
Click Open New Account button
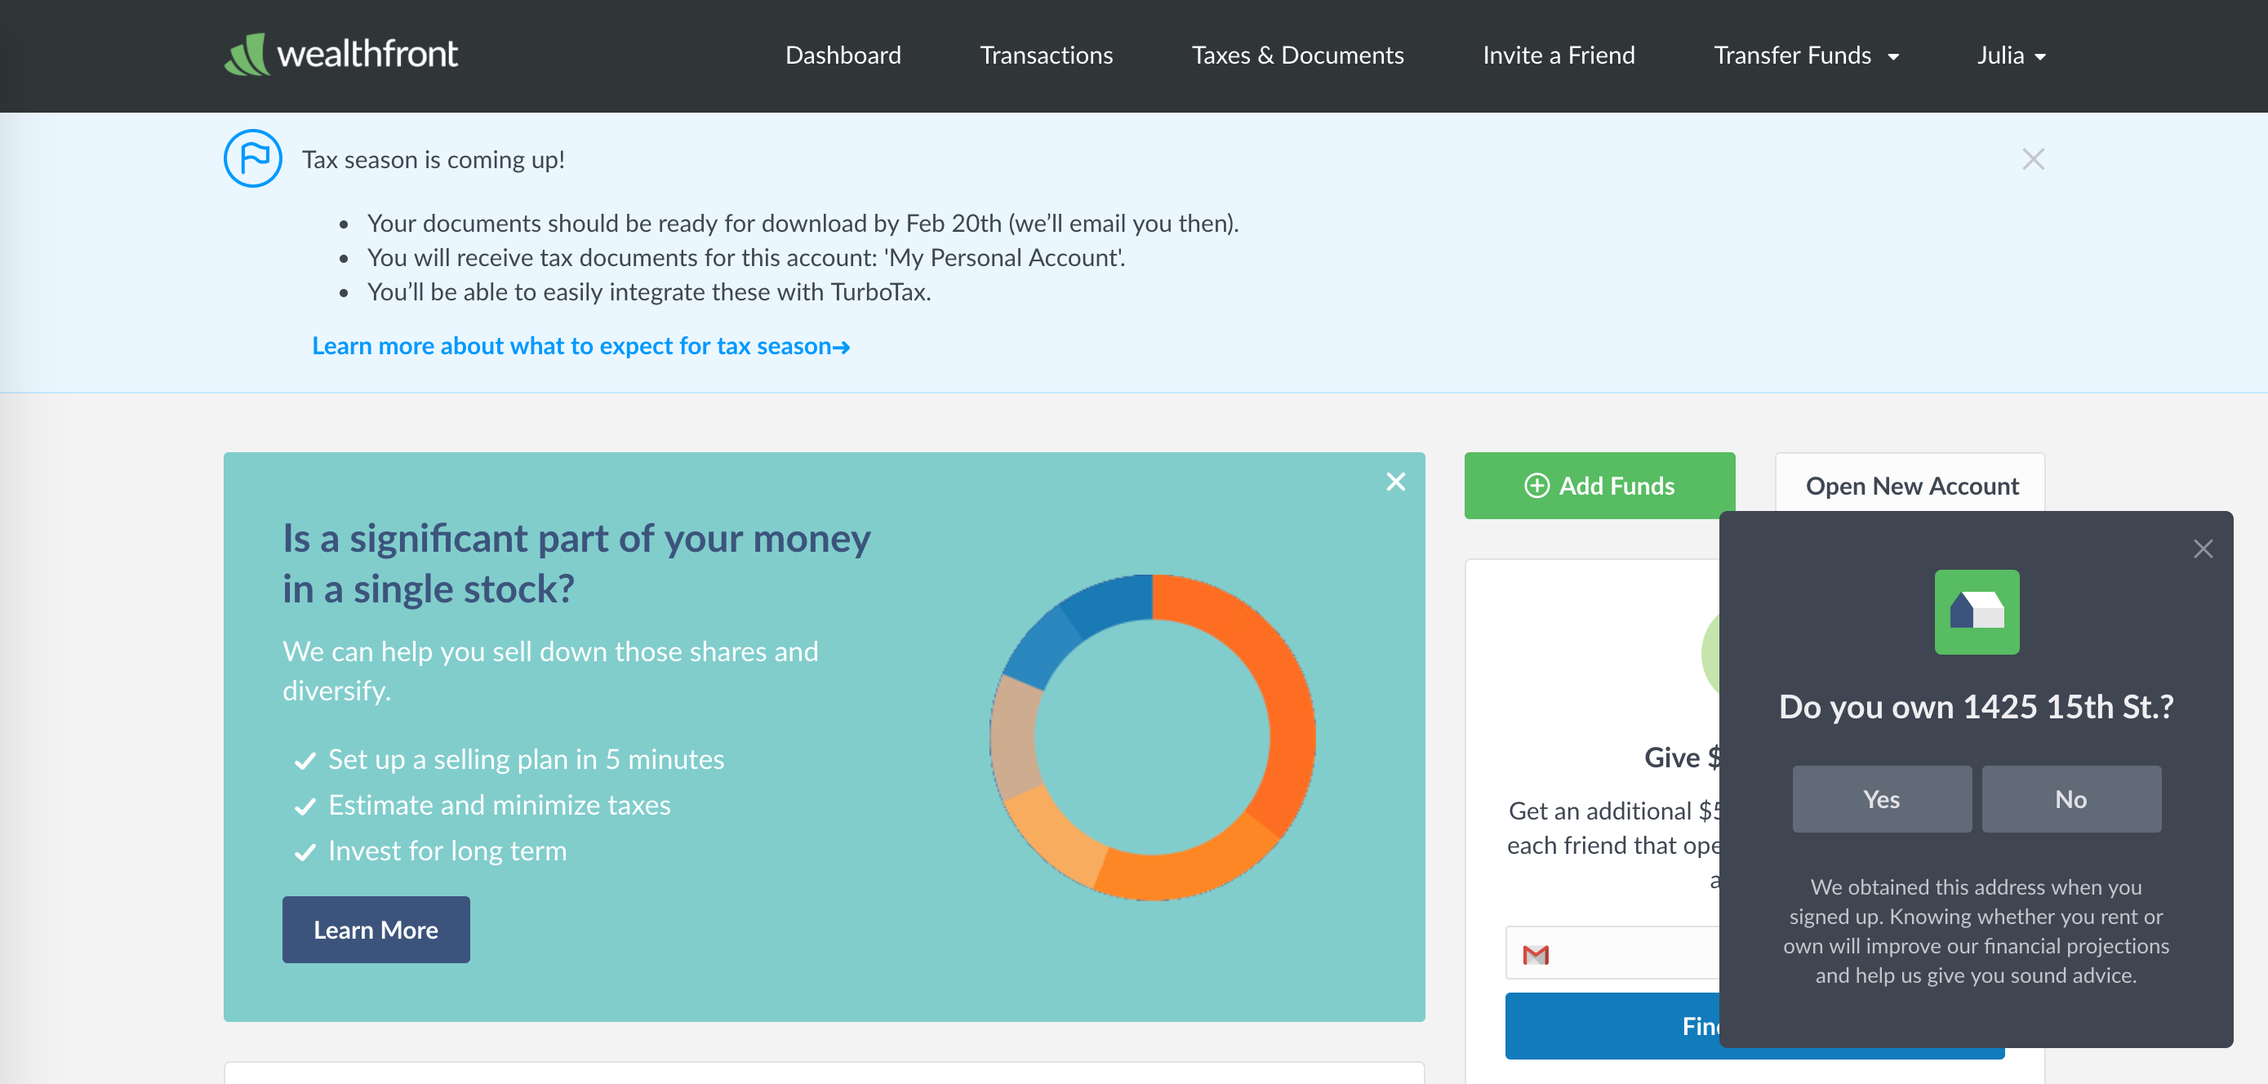coord(1911,485)
